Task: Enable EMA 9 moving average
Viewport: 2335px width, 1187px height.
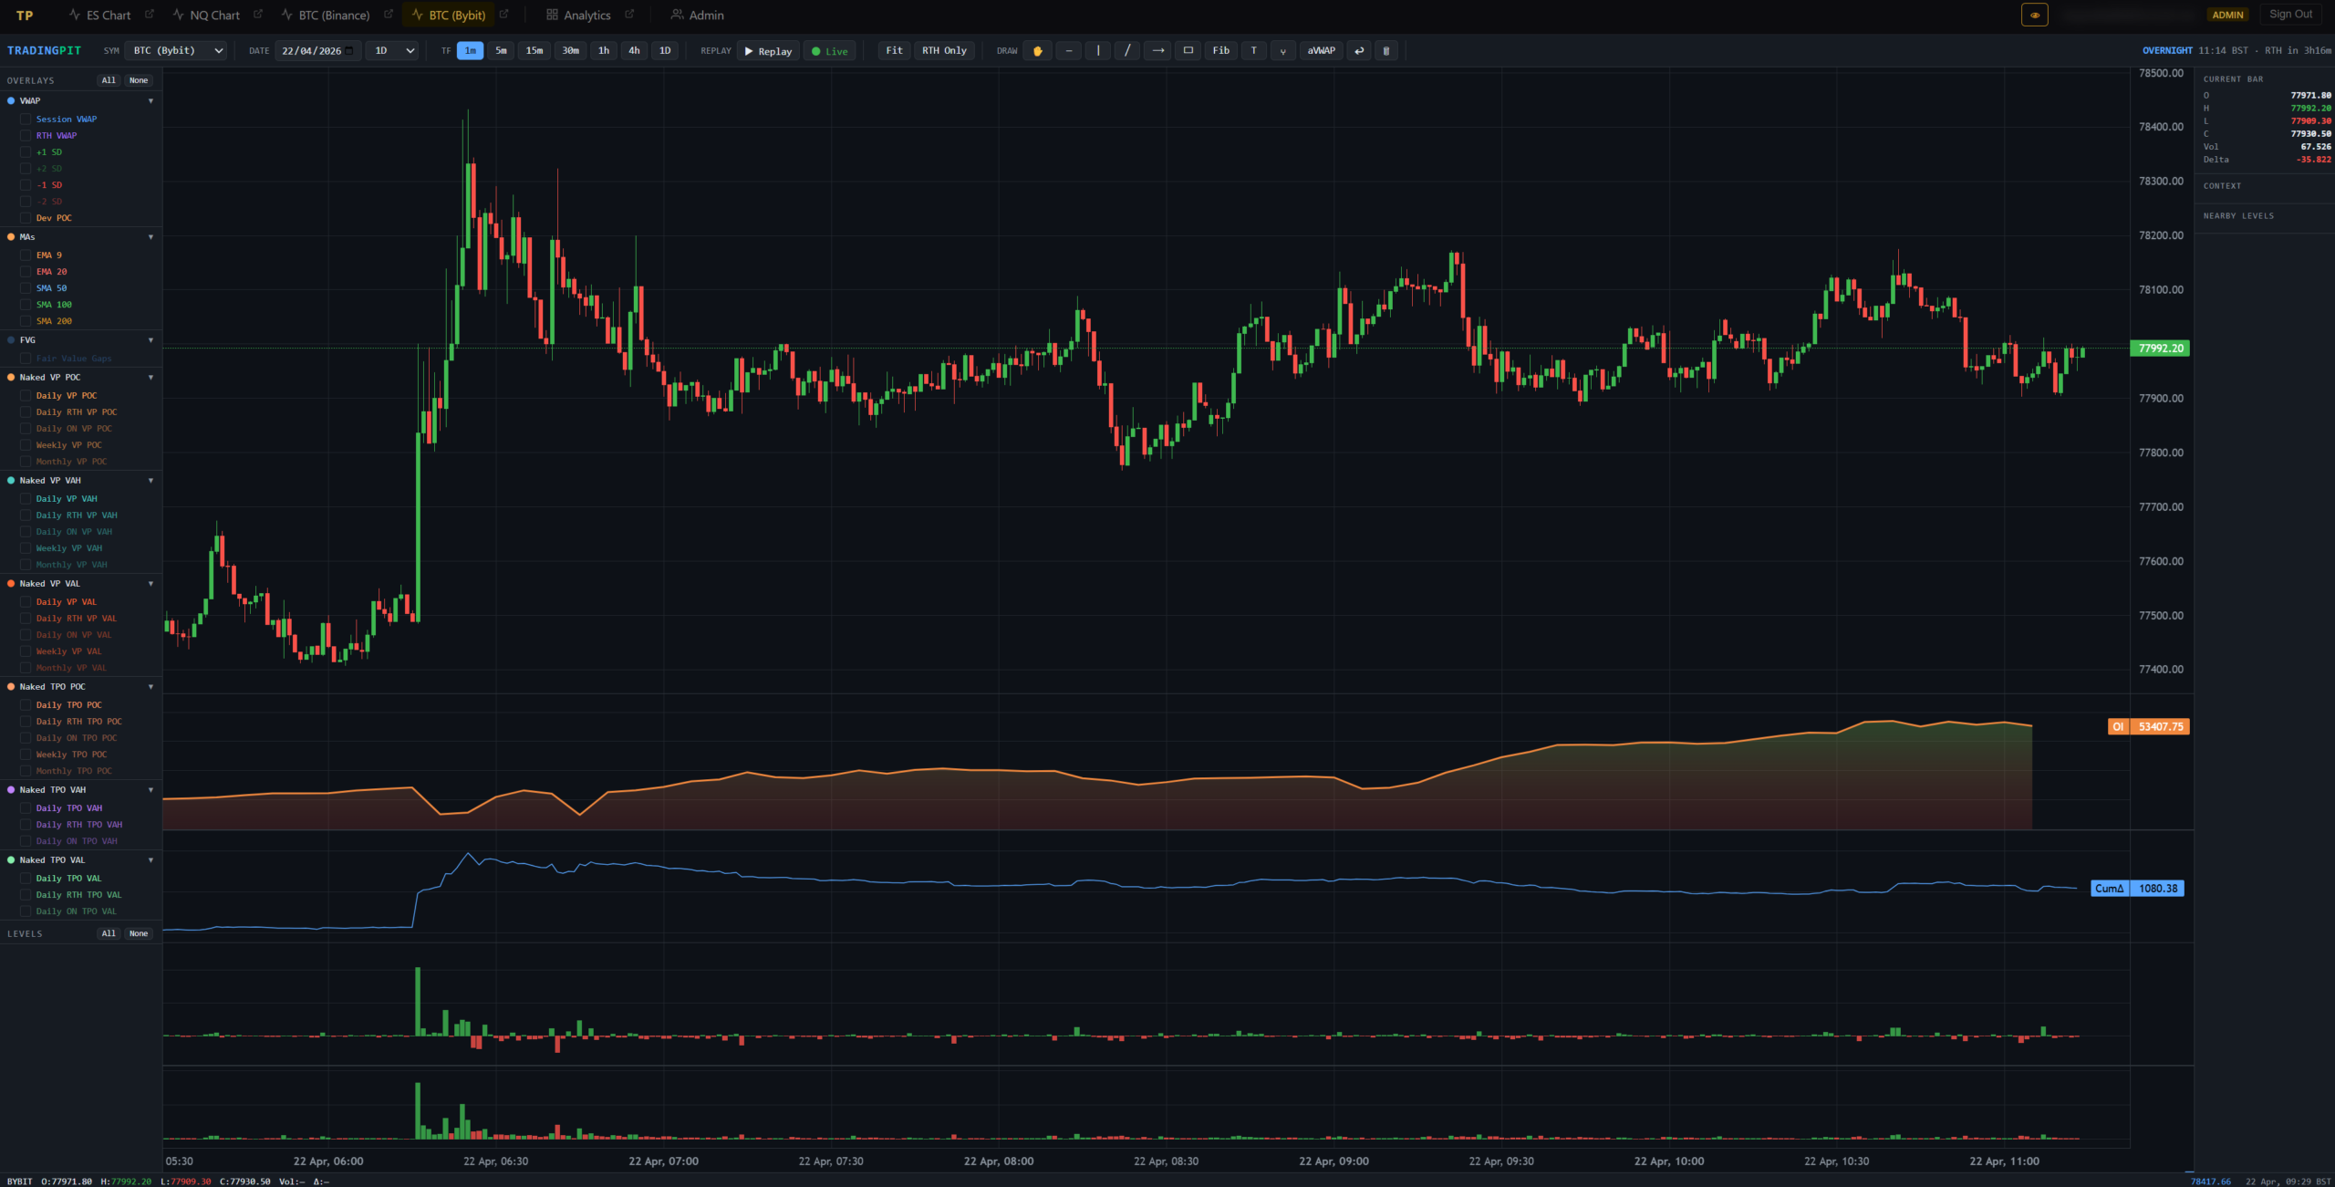Action: tap(26, 255)
